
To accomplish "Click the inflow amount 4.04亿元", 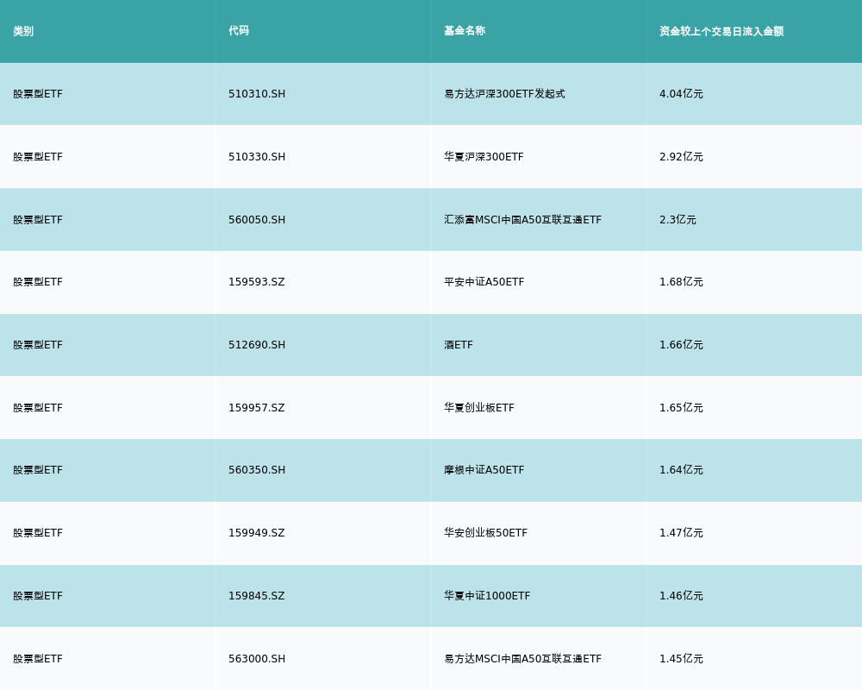I will [x=681, y=94].
